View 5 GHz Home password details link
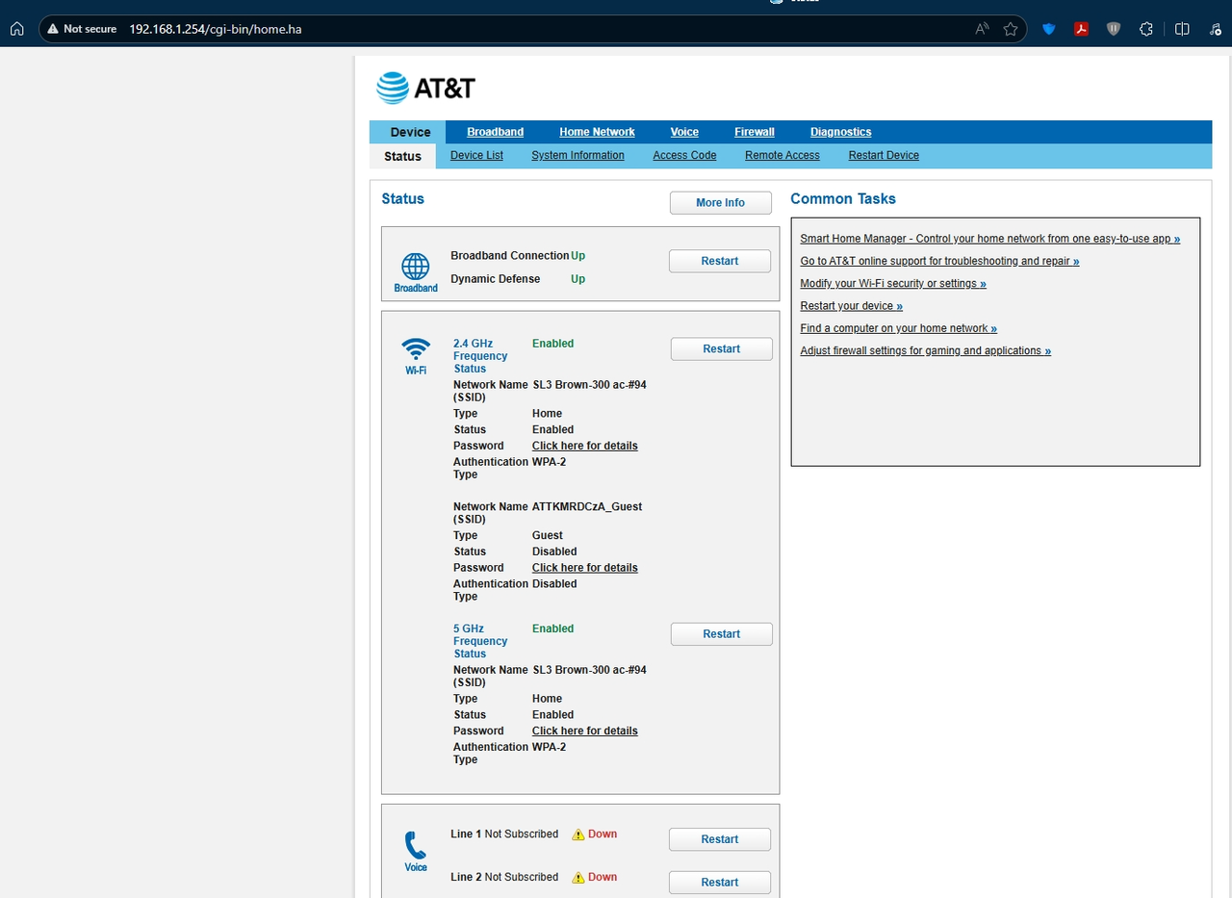 pyautogui.click(x=585, y=731)
